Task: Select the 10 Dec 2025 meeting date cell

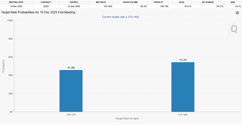Action: pos(16,6)
